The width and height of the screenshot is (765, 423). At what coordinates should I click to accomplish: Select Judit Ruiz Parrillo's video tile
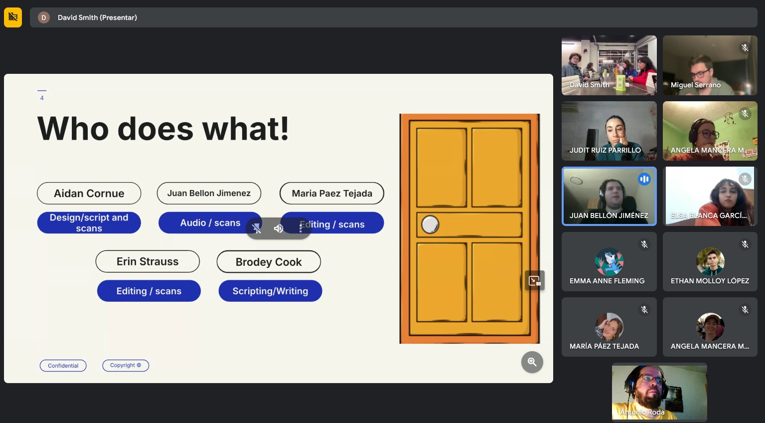[609, 131]
